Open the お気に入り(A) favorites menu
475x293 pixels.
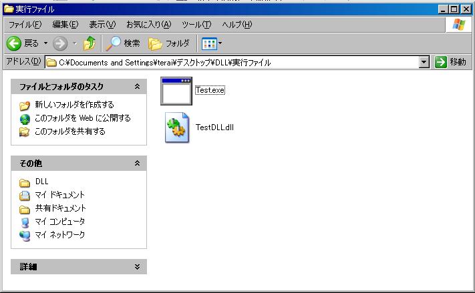click(148, 25)
